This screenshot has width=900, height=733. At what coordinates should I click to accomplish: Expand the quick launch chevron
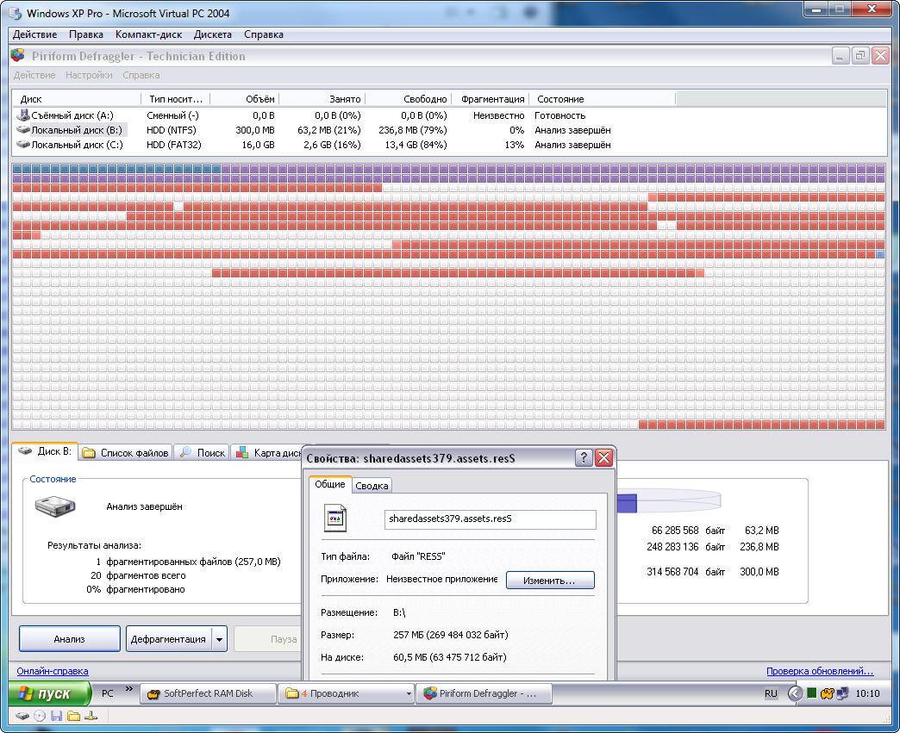click(129, 689)
